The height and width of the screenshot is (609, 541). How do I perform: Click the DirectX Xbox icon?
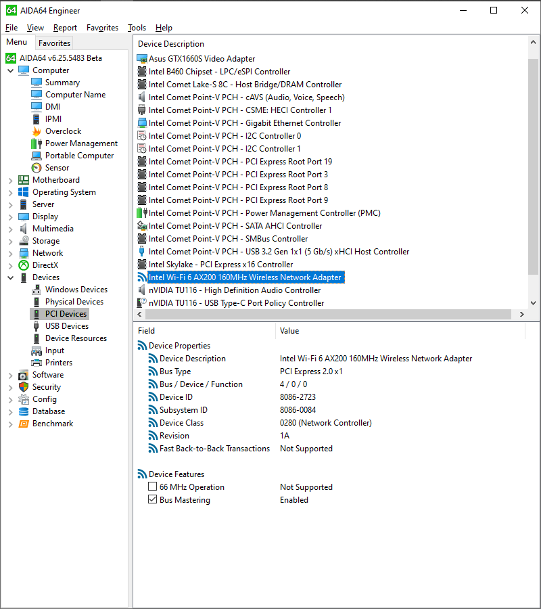(x=24, y=265)
